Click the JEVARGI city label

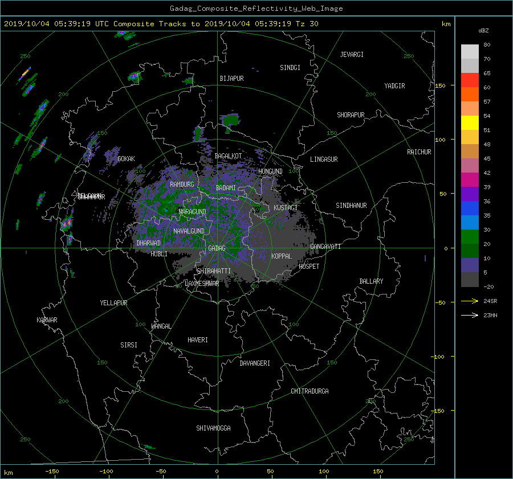(x=352, y=55)
